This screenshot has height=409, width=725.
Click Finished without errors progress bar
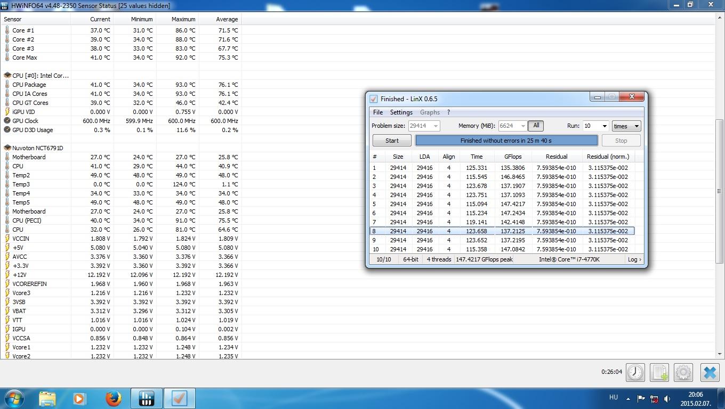(x=506, y=141)
